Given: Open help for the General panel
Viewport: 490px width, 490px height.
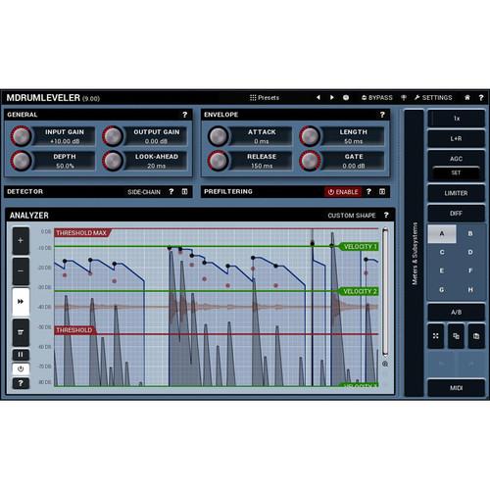Looking at the screenshot, I should tap(185, 115).
